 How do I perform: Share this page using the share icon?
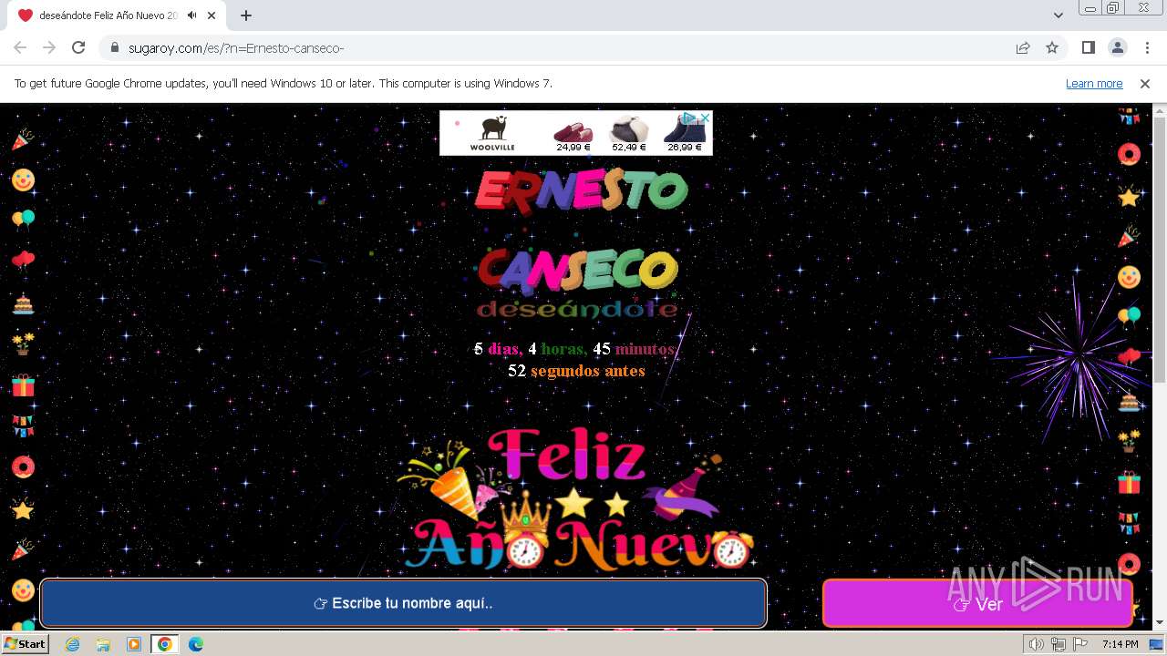(x=1023, y=47)
